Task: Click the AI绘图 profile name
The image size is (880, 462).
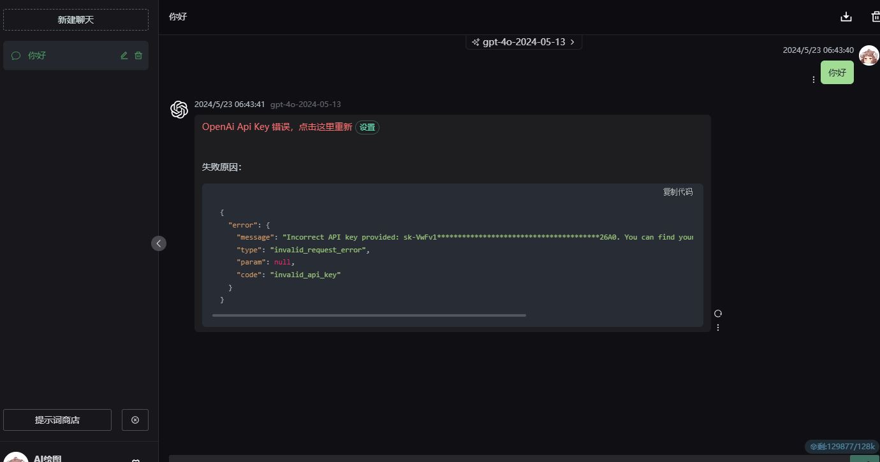Action: (x=48, y=458)
